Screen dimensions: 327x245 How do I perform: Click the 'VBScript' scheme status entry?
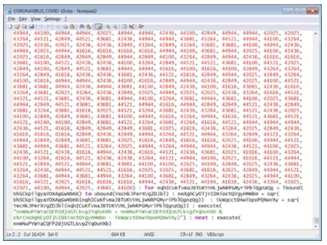[x=215, y=234]
